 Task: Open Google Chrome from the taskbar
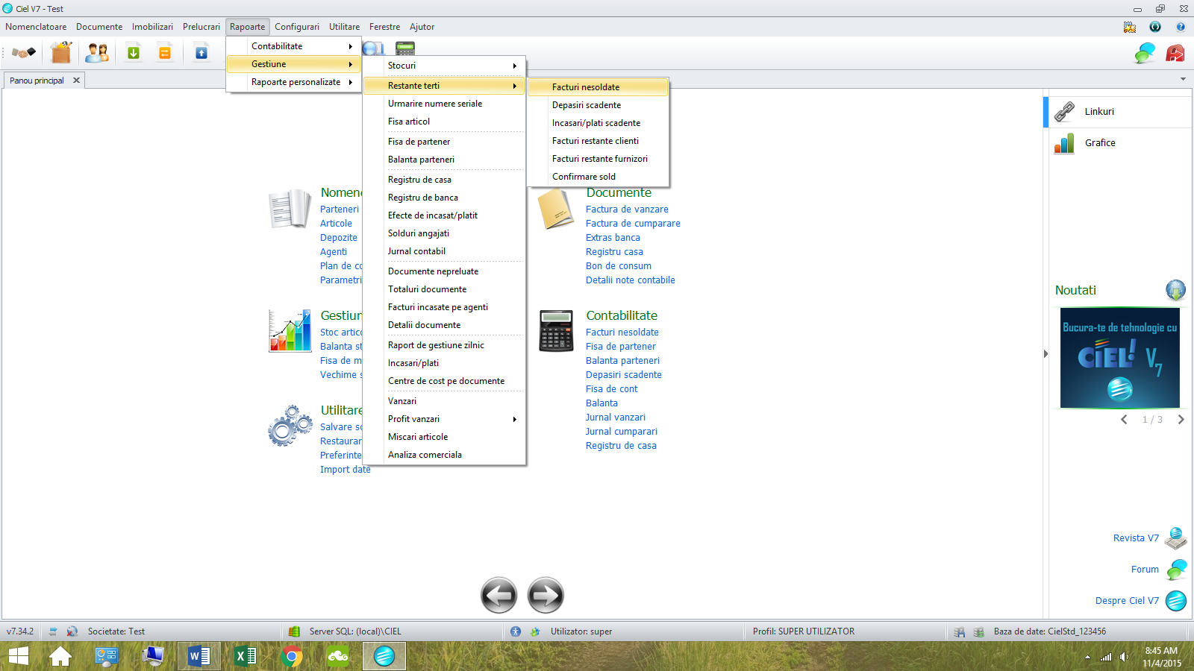pyautogui.click(x=292, y=656)
